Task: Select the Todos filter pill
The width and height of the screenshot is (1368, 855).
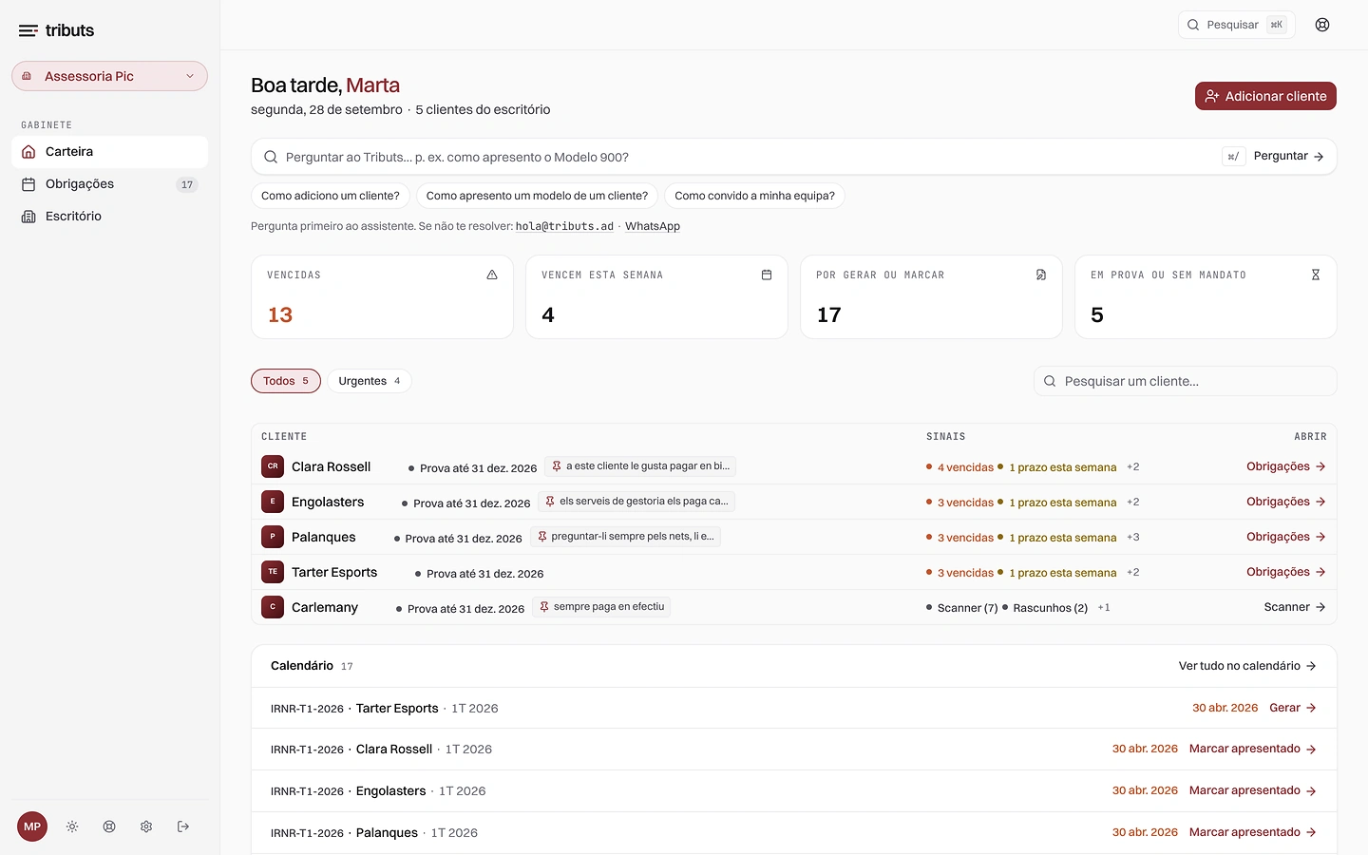Action: click(286, 381)
